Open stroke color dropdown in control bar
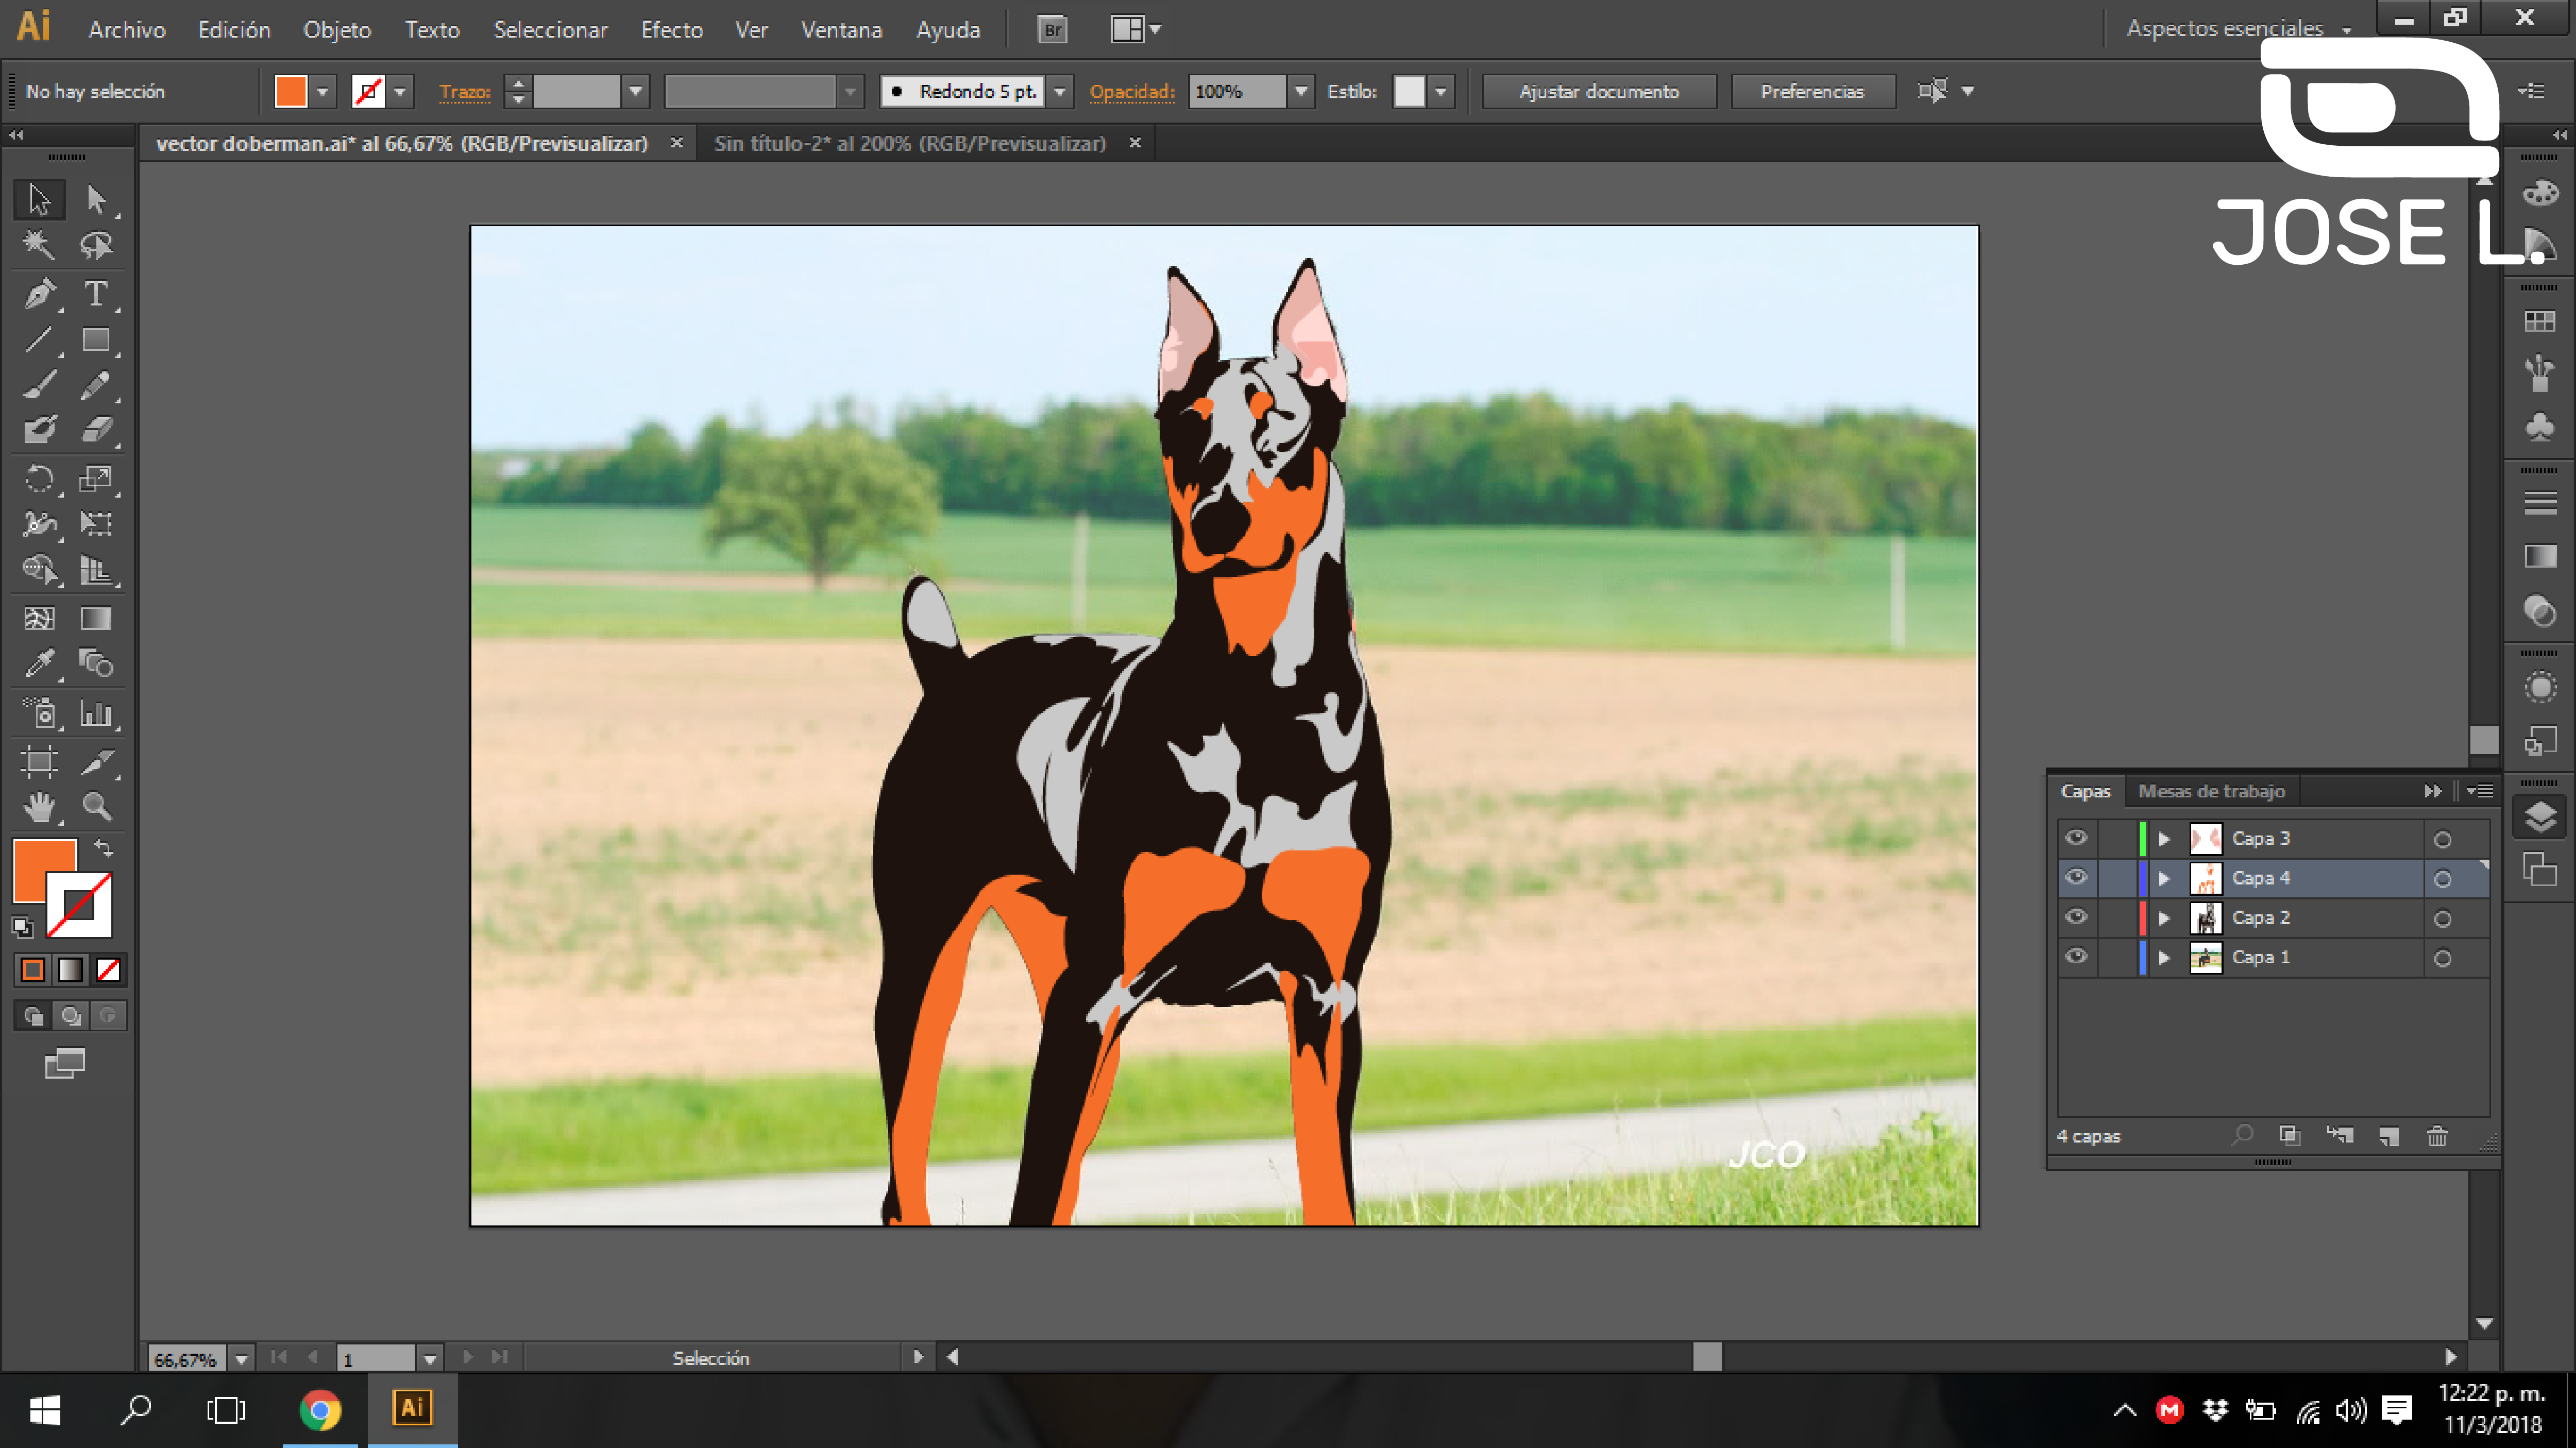Screen dimensions: 2576x1449 pos(400,92)
